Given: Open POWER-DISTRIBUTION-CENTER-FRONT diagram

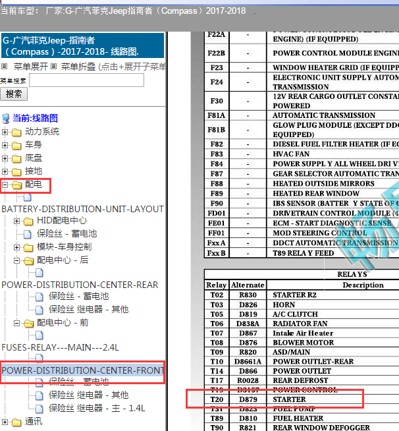Looking at the screenshot, I should 83,370.
